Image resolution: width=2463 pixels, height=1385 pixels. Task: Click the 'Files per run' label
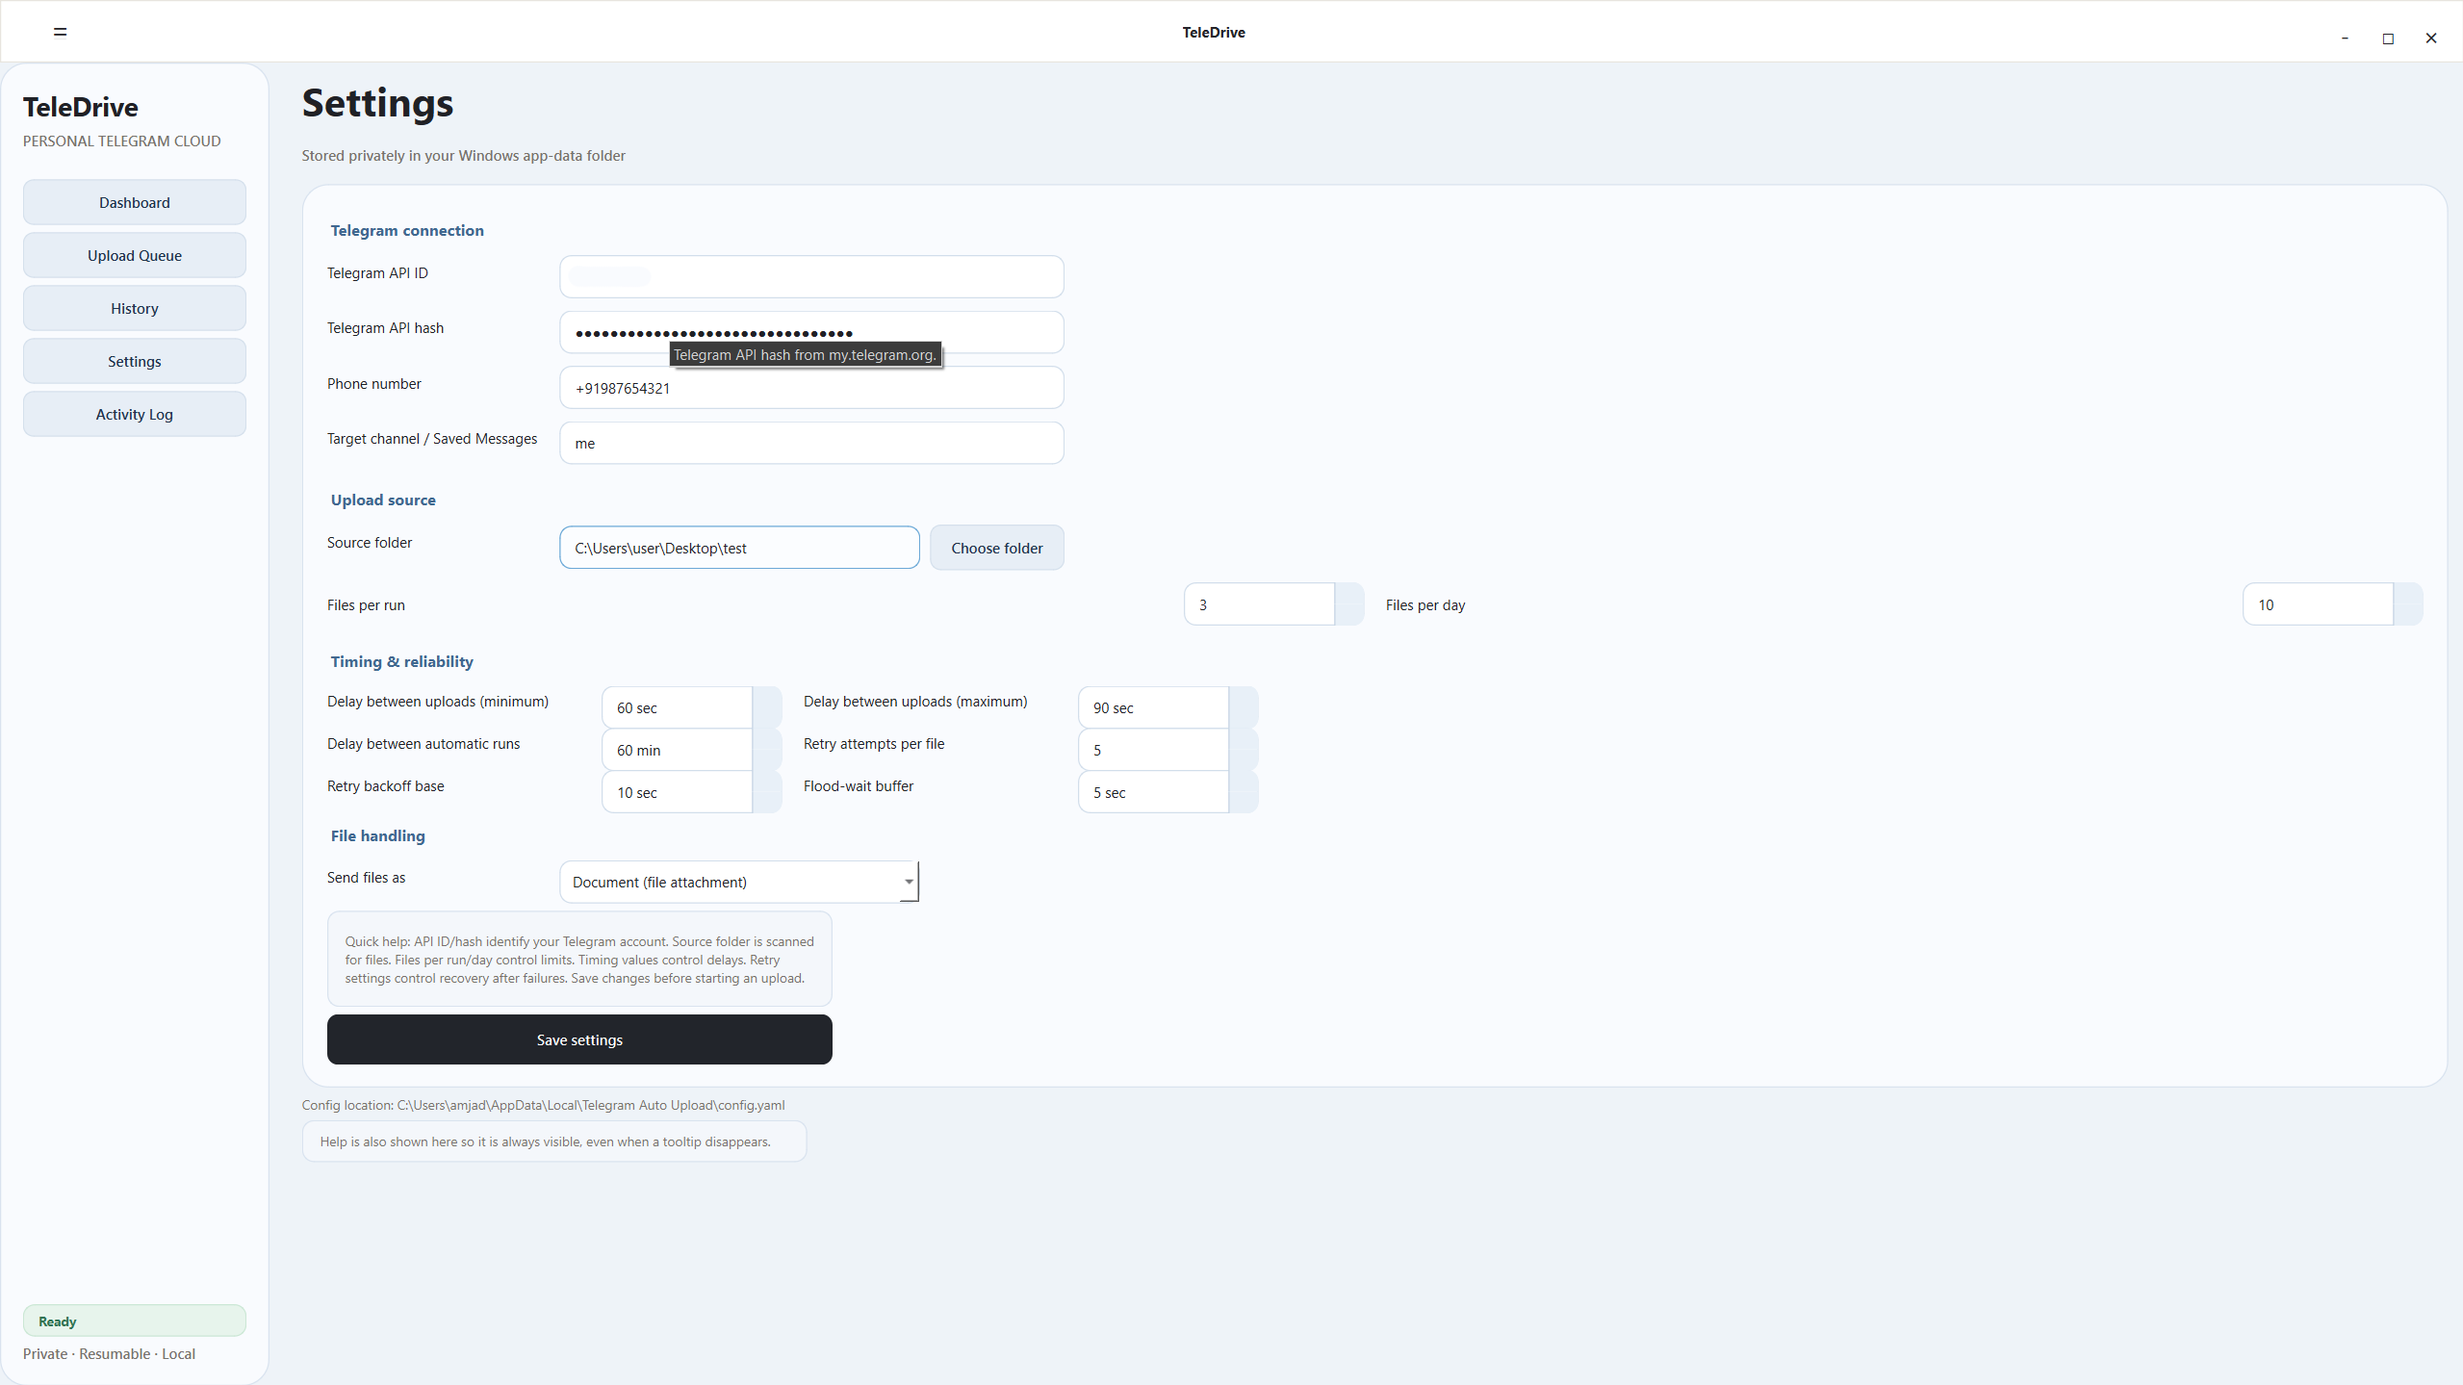coord(366,605)
